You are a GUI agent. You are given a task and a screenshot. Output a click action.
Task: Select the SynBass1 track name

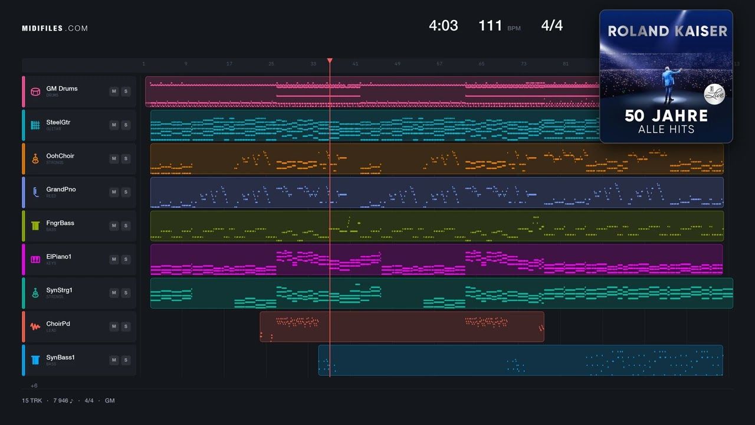[61, 358]
